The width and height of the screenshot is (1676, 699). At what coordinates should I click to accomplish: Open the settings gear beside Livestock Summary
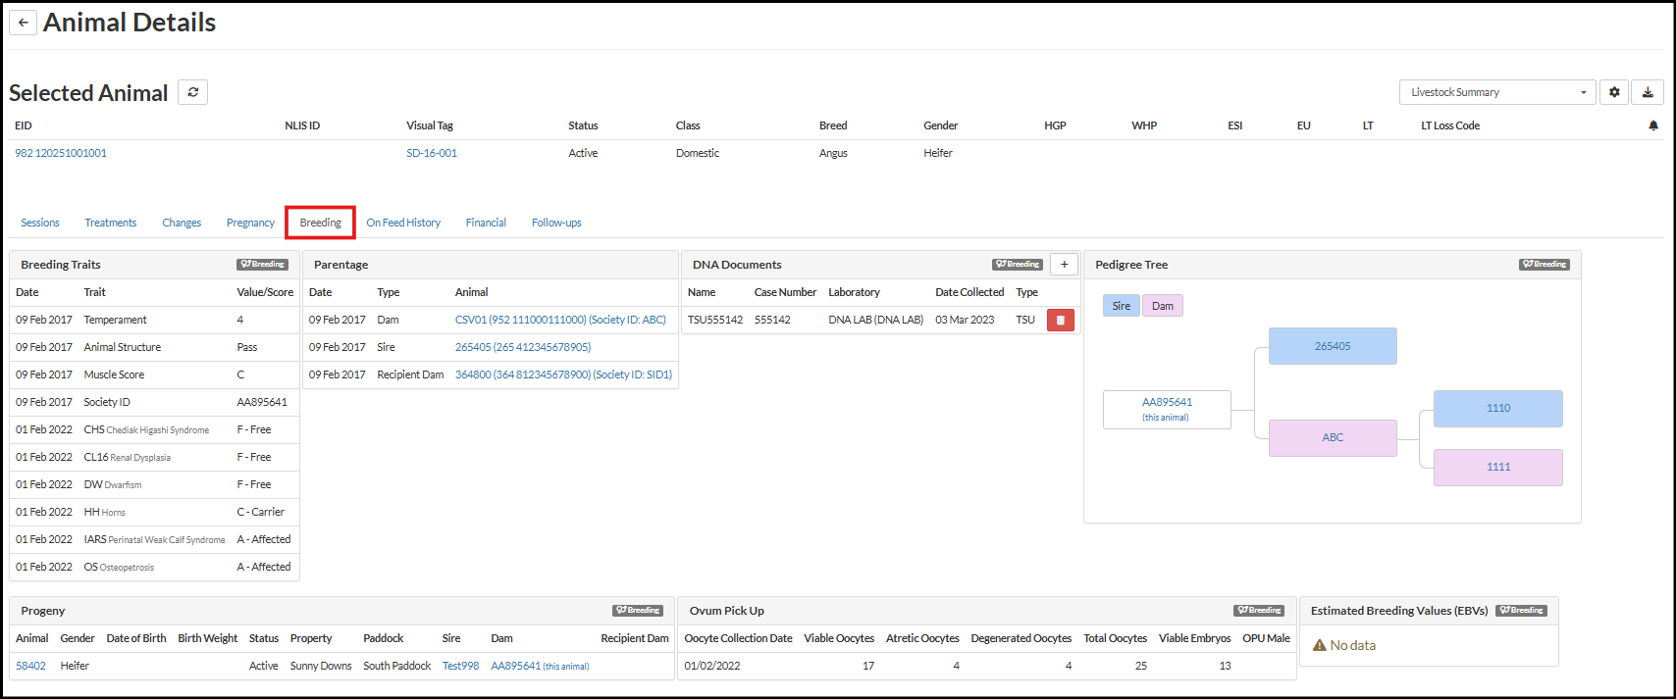pos(1614,92)
